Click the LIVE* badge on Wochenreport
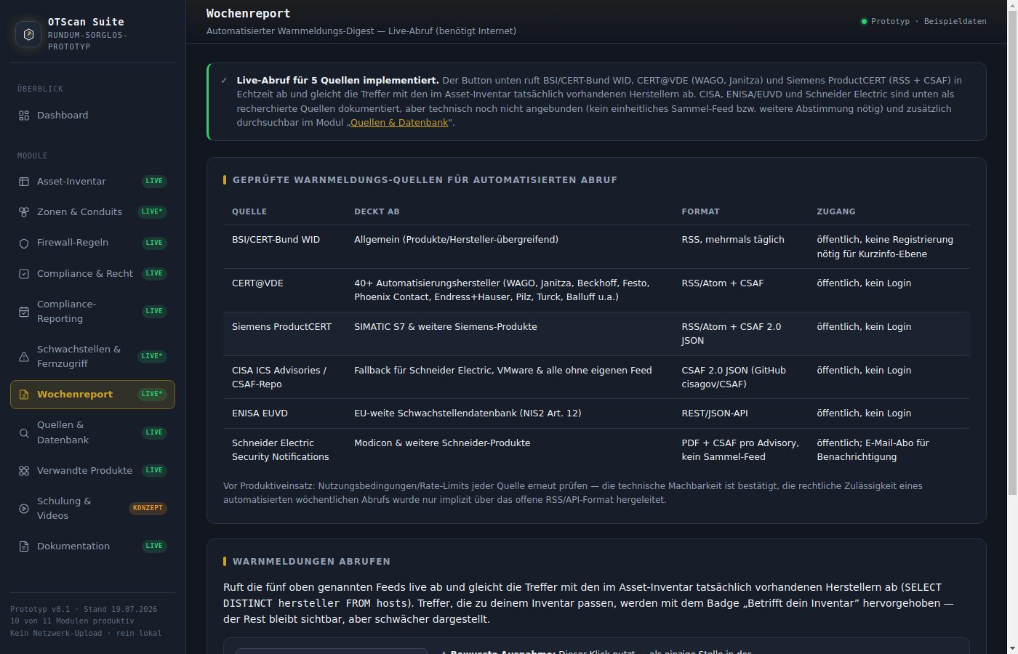Image resolution: width=1018 pixels, height=654 pixels. tap(153, 395)
